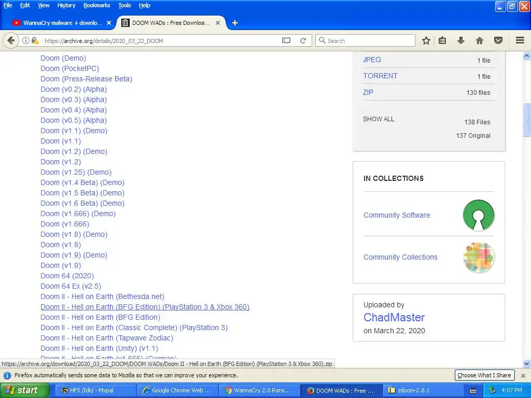Click SHOW ALL files link
This screenshot has width=531, height=398.
tap(379, 119)
